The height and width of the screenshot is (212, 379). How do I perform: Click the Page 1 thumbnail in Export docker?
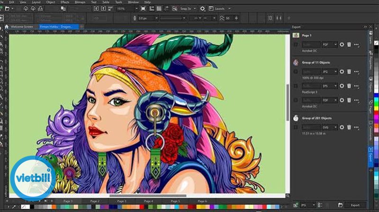tap(296, 35)
